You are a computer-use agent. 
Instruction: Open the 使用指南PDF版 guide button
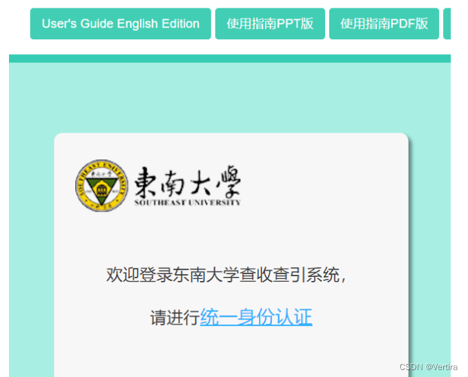click(384, 23)
